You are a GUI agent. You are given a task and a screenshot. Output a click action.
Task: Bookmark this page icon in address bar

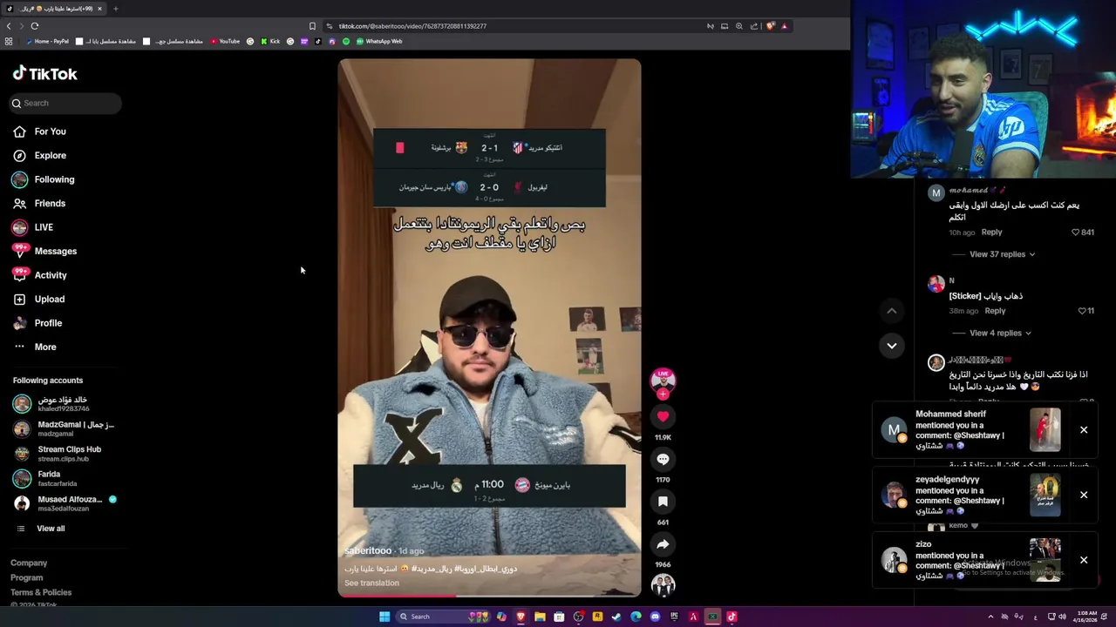click(x=312, y=26)
